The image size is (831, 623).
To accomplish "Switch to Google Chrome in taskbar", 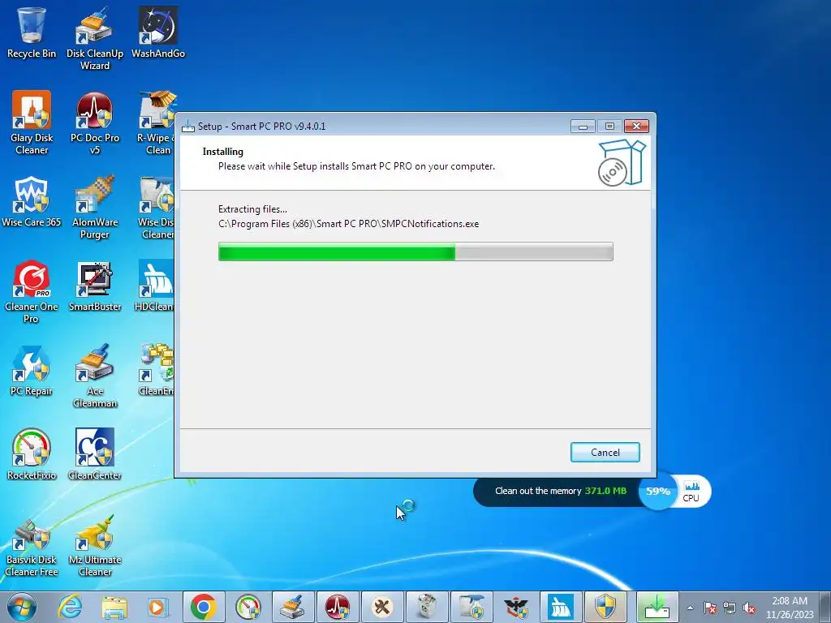I will click(x=204, y=607).
